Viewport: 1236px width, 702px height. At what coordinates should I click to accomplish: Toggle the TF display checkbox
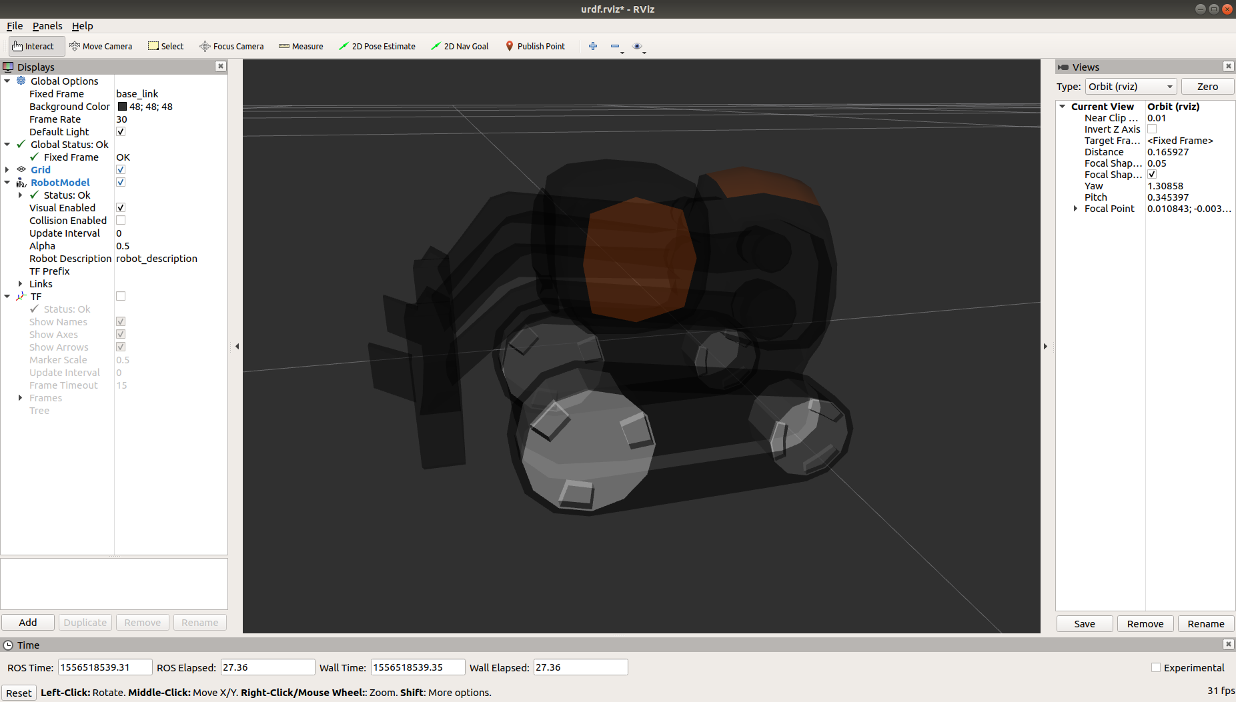click(x=121, y=296)
